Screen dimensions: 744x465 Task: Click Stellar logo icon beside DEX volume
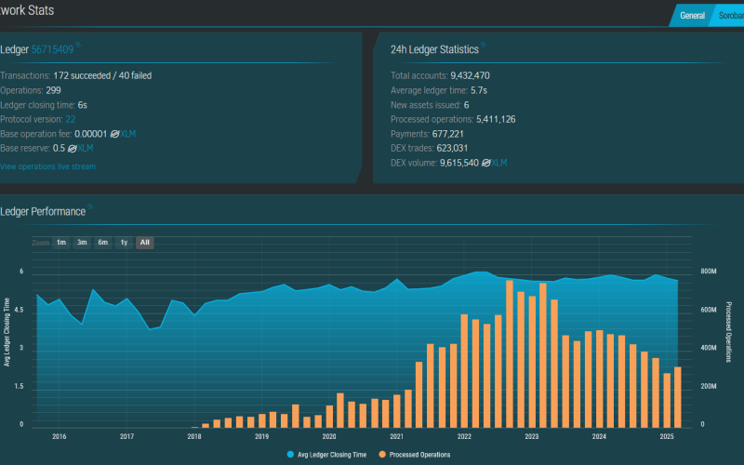click(485, 163)
